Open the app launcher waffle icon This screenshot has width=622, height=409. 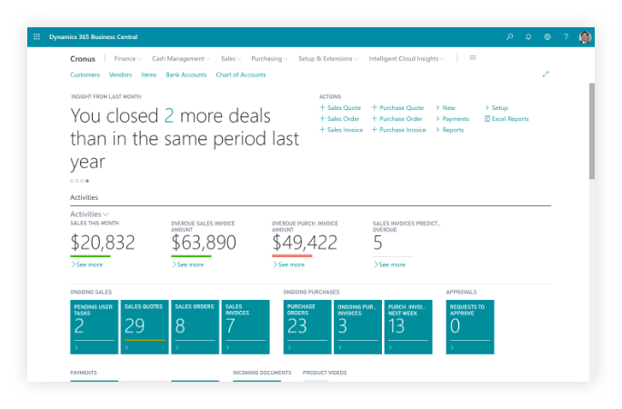[x=36, y=37]
